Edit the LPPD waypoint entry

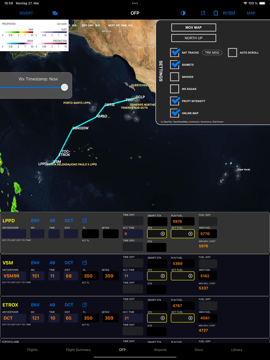(x=84, y=221)
